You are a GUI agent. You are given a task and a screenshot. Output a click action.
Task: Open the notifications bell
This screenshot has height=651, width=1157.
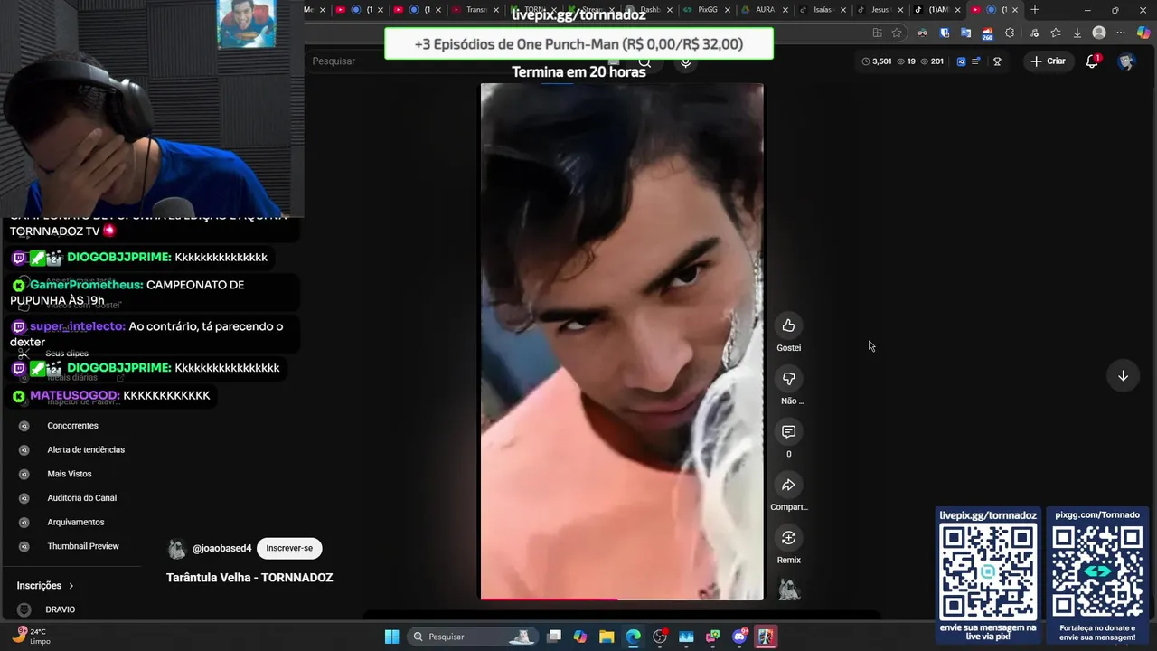coord(1092,61)
